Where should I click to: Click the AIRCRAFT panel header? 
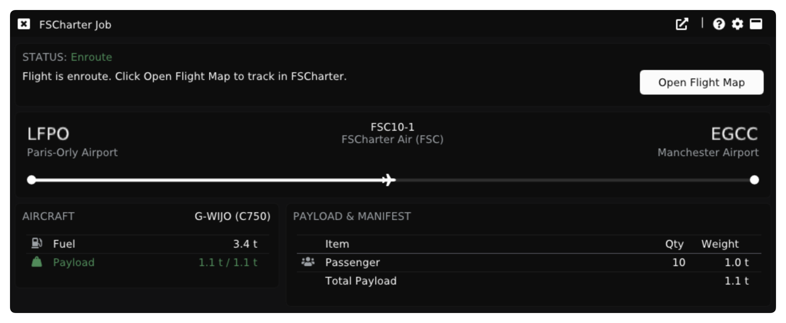coord(48,216)
